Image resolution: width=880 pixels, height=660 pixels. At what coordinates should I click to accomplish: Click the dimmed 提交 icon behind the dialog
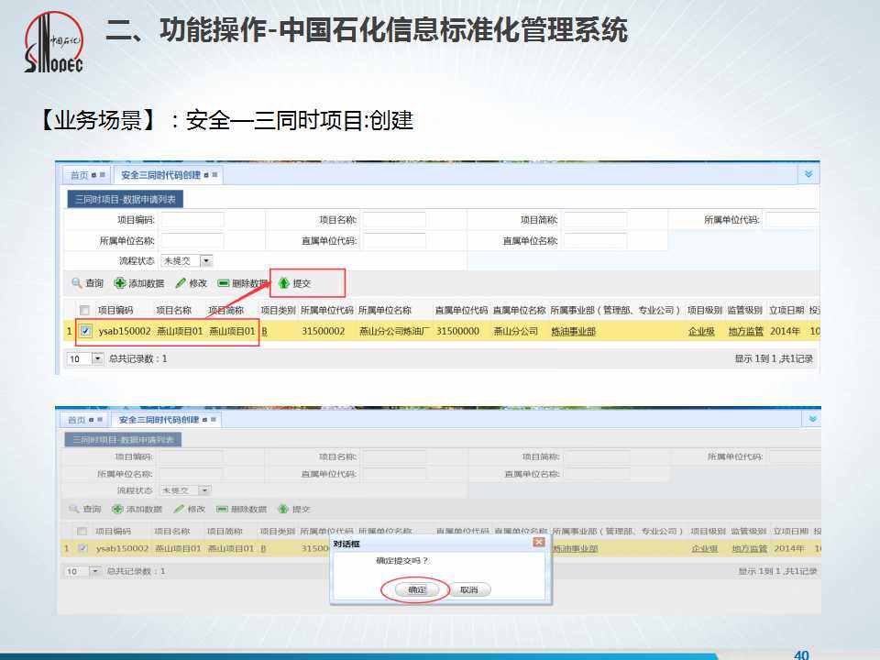click(x=283, y=509)
